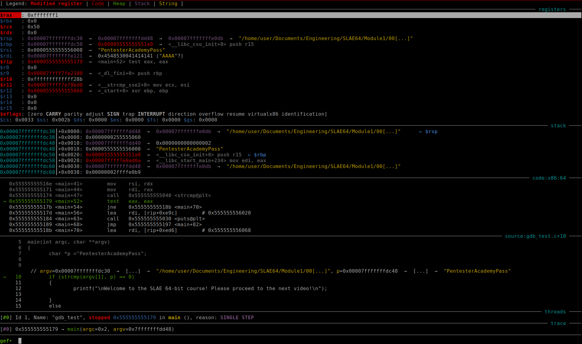The width and height of the screenshot is (582, 344).
Task: Select the 'code:x86:64' section header
Action: pyautogui.click(x=549, y=178)
